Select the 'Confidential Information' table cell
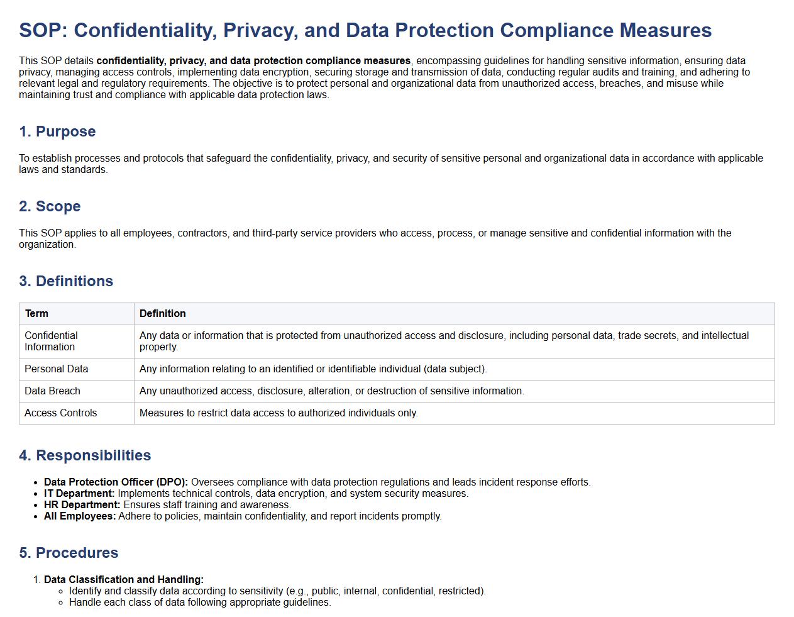 tap(51, 341)
